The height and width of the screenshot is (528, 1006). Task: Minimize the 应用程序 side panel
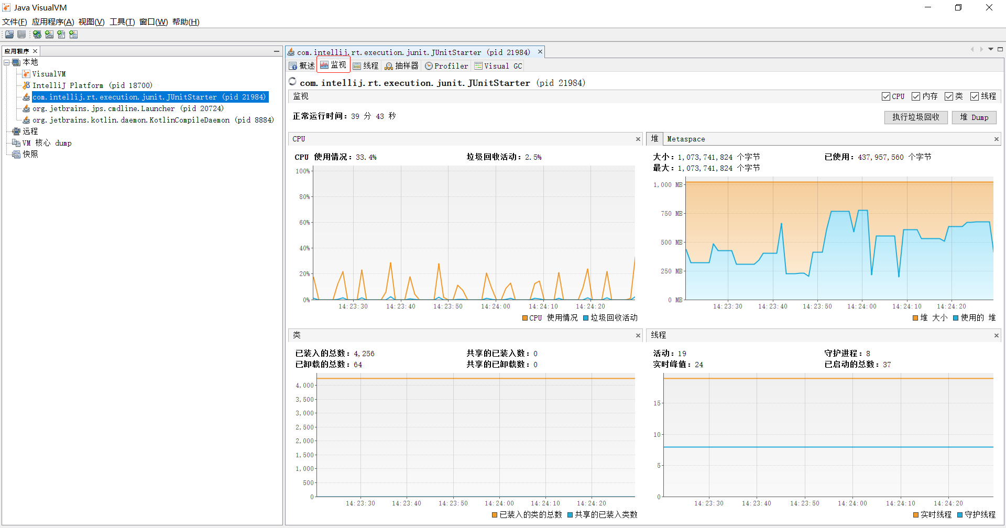point(276,51)
